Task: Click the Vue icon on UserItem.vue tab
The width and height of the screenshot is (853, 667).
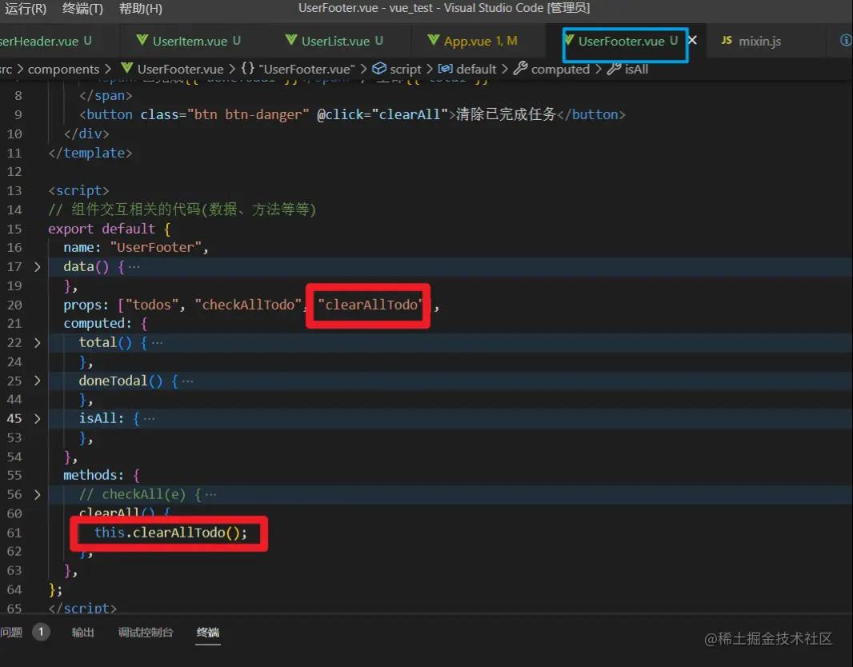Action: 142,40
